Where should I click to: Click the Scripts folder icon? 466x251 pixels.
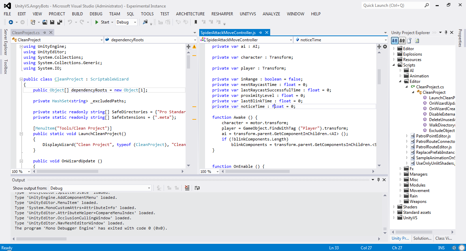point(400,65)
